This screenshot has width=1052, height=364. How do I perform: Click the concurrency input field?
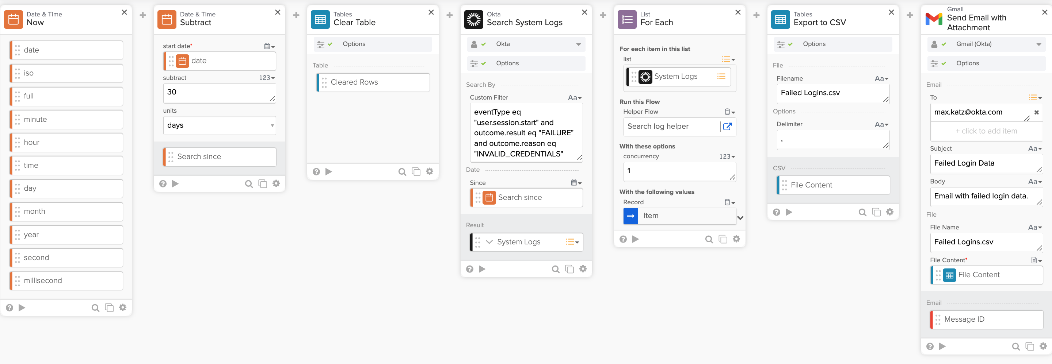click(679, 172)
